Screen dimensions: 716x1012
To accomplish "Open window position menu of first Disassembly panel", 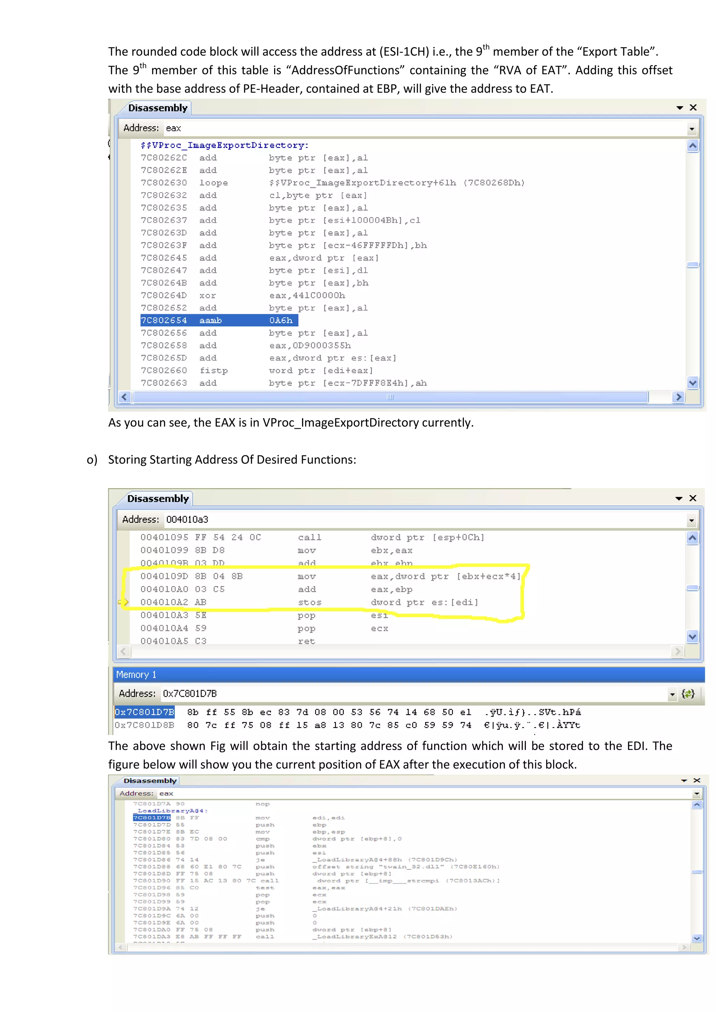I will click(x=679, y=108).
